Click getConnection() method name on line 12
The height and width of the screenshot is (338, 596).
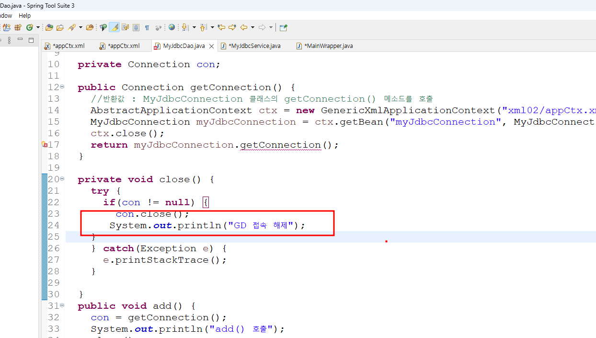tap(236, 87)
